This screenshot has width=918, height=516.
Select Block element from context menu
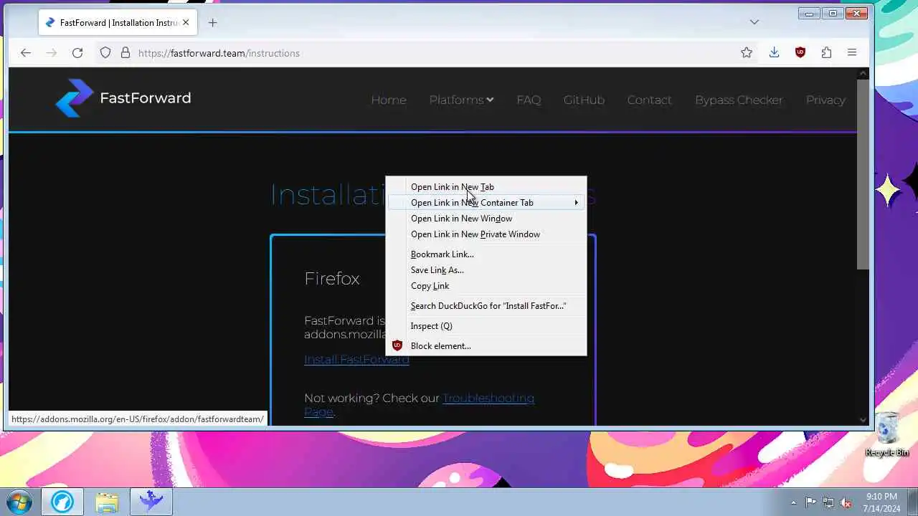point(487,346)
